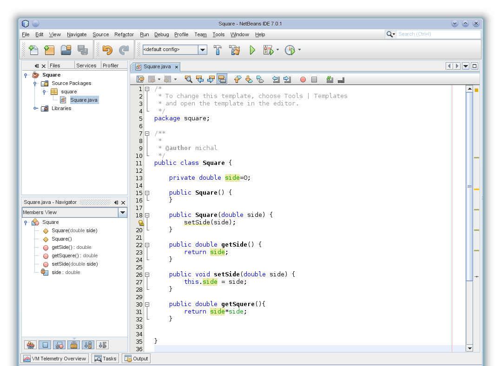This screenshot has width=501, height=366.
Task: Switch to the Services tab
Action: pos(86,65)
